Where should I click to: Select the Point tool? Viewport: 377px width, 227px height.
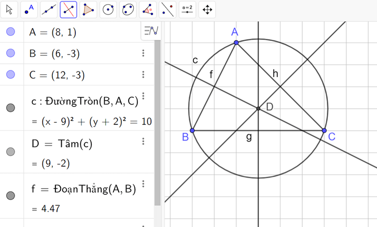[30, 9]
